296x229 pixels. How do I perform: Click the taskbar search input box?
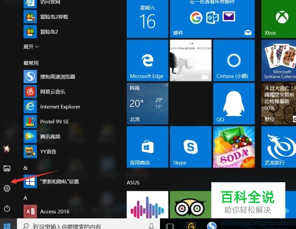(x=89, y=225)
